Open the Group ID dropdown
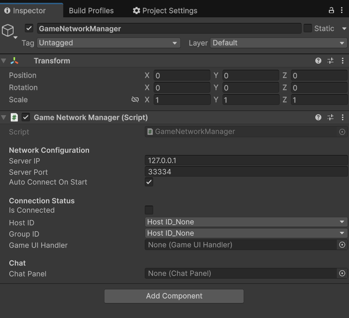Image resolution: width=349 pixels, height=318 pixels. [246, 233]
